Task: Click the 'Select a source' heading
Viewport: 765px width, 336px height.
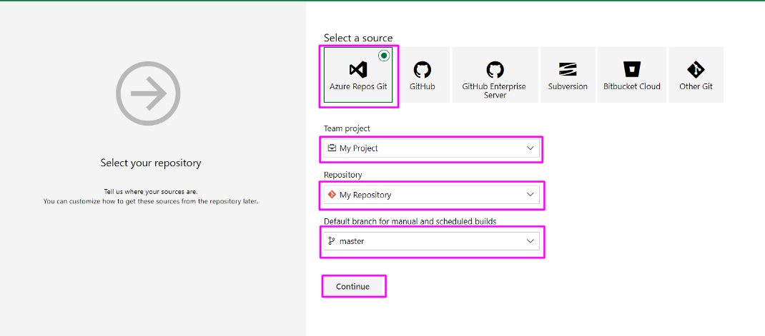Action: [358, 38]
